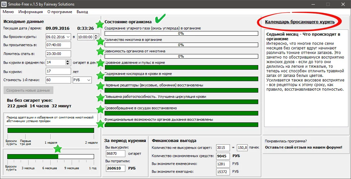
Task: Click the 9 месяцев timeline label
Action: (72, 168)
